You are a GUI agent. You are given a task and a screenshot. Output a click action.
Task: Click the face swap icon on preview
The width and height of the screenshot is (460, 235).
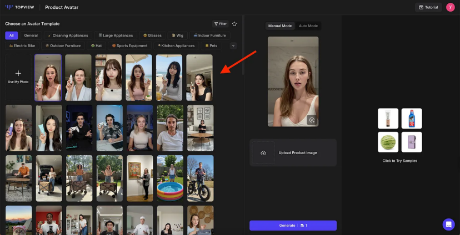pos(312,120)
